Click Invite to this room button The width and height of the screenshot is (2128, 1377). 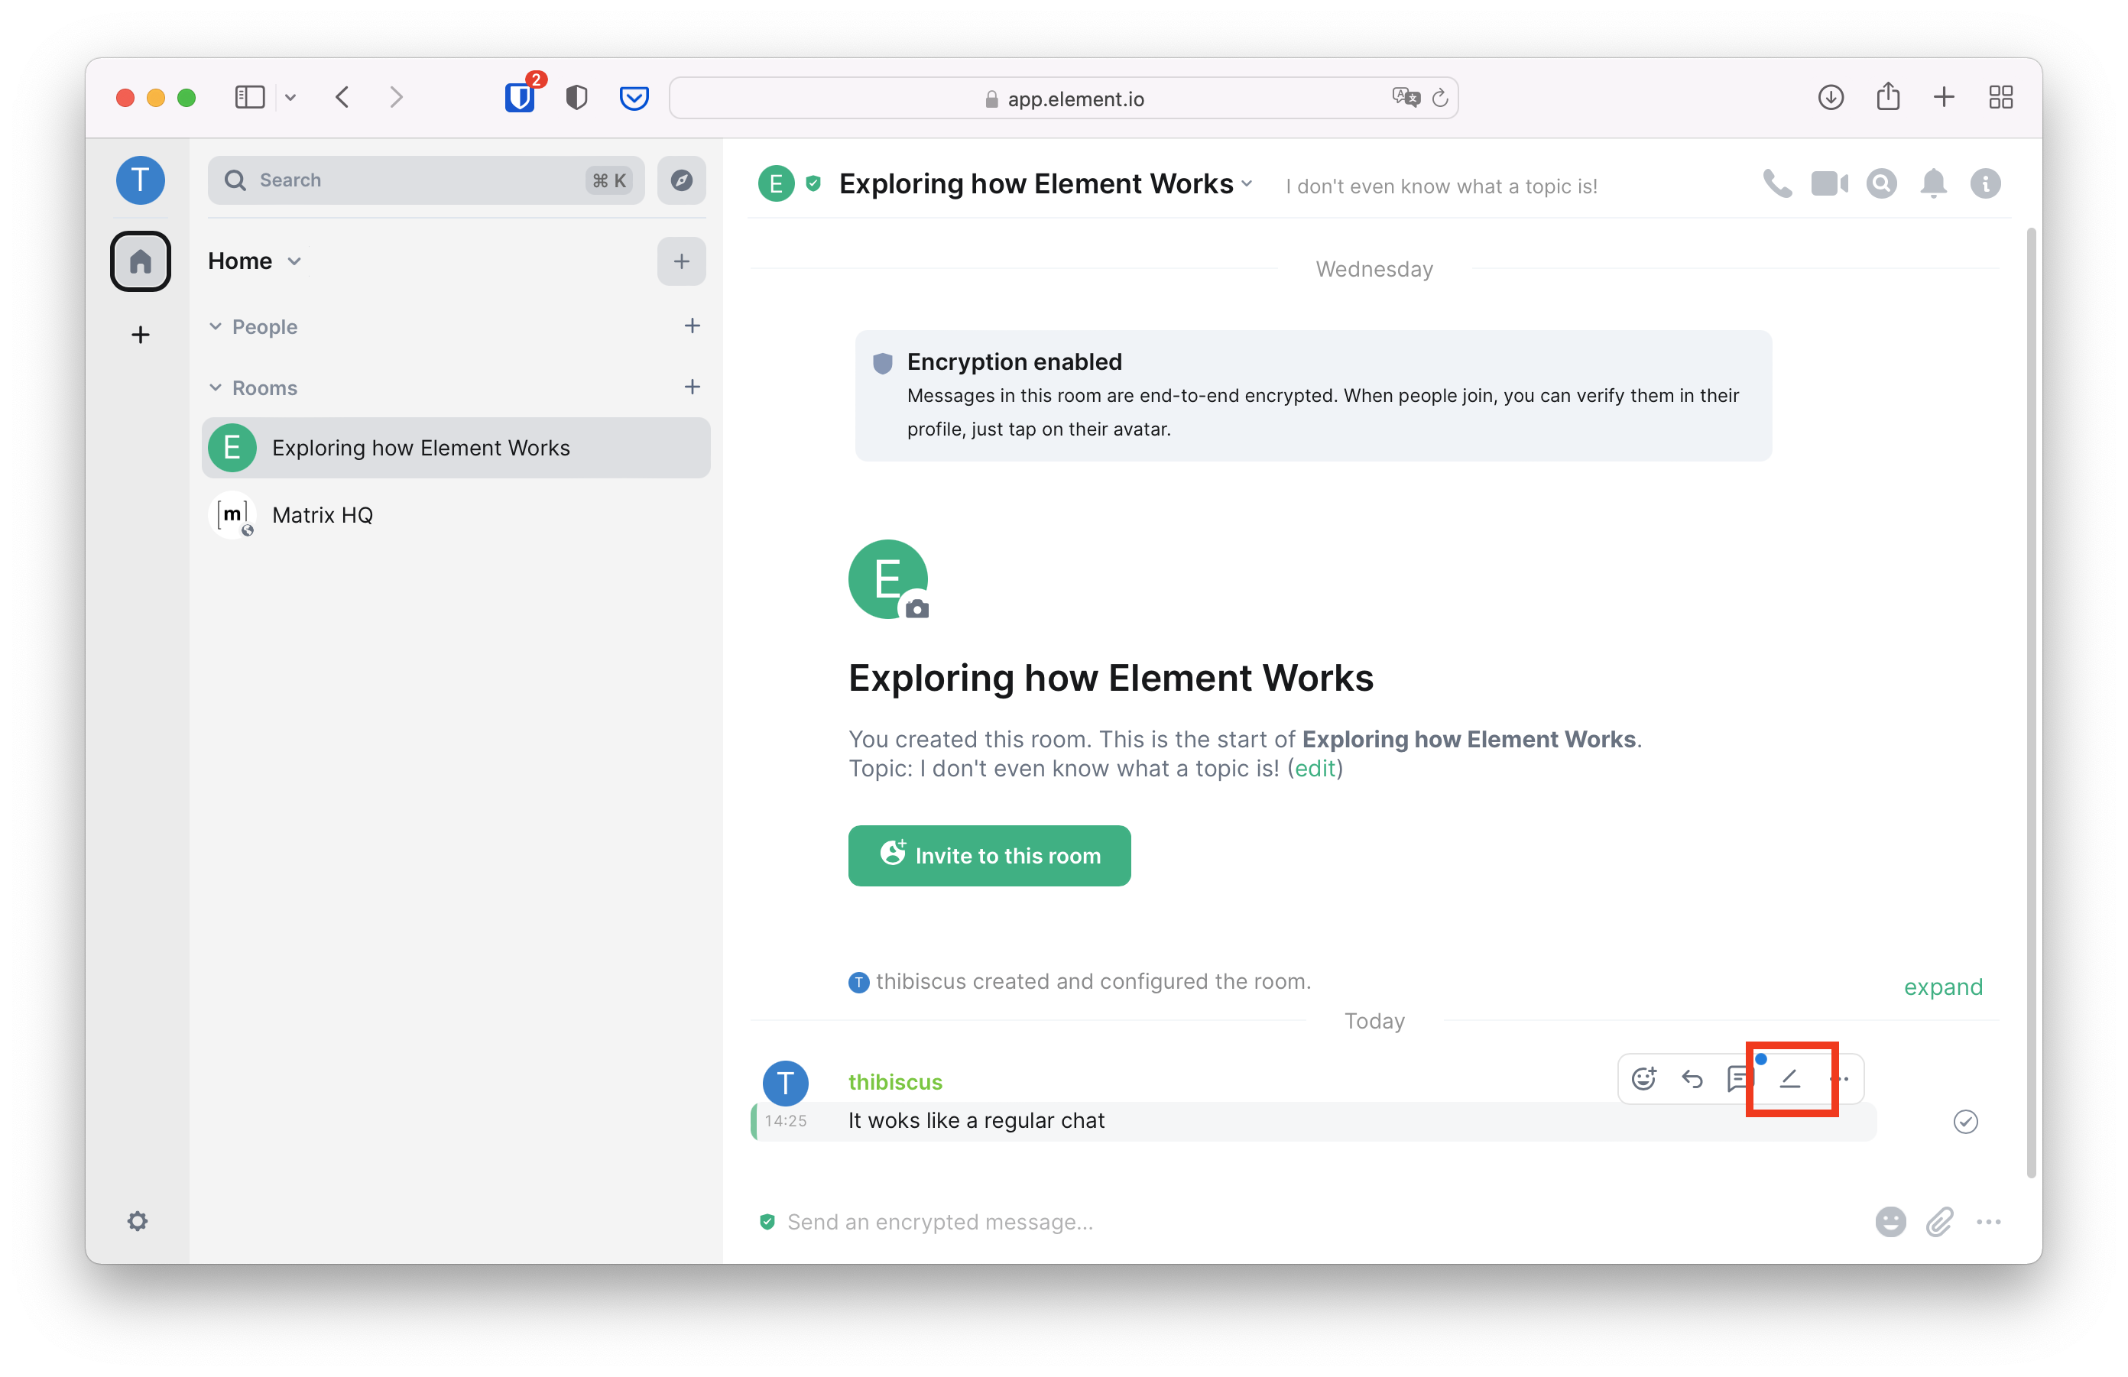[x=989, y=856]
